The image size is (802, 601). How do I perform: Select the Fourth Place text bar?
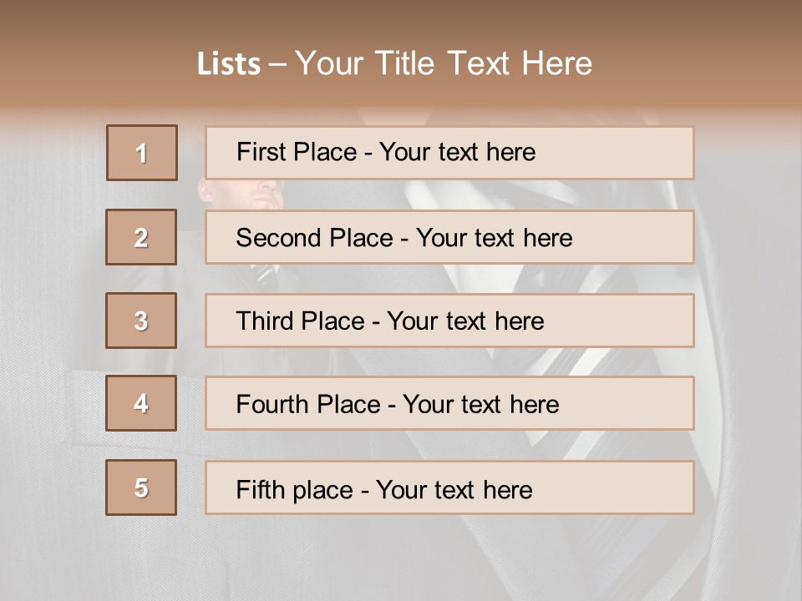click(x=449, y=403)
